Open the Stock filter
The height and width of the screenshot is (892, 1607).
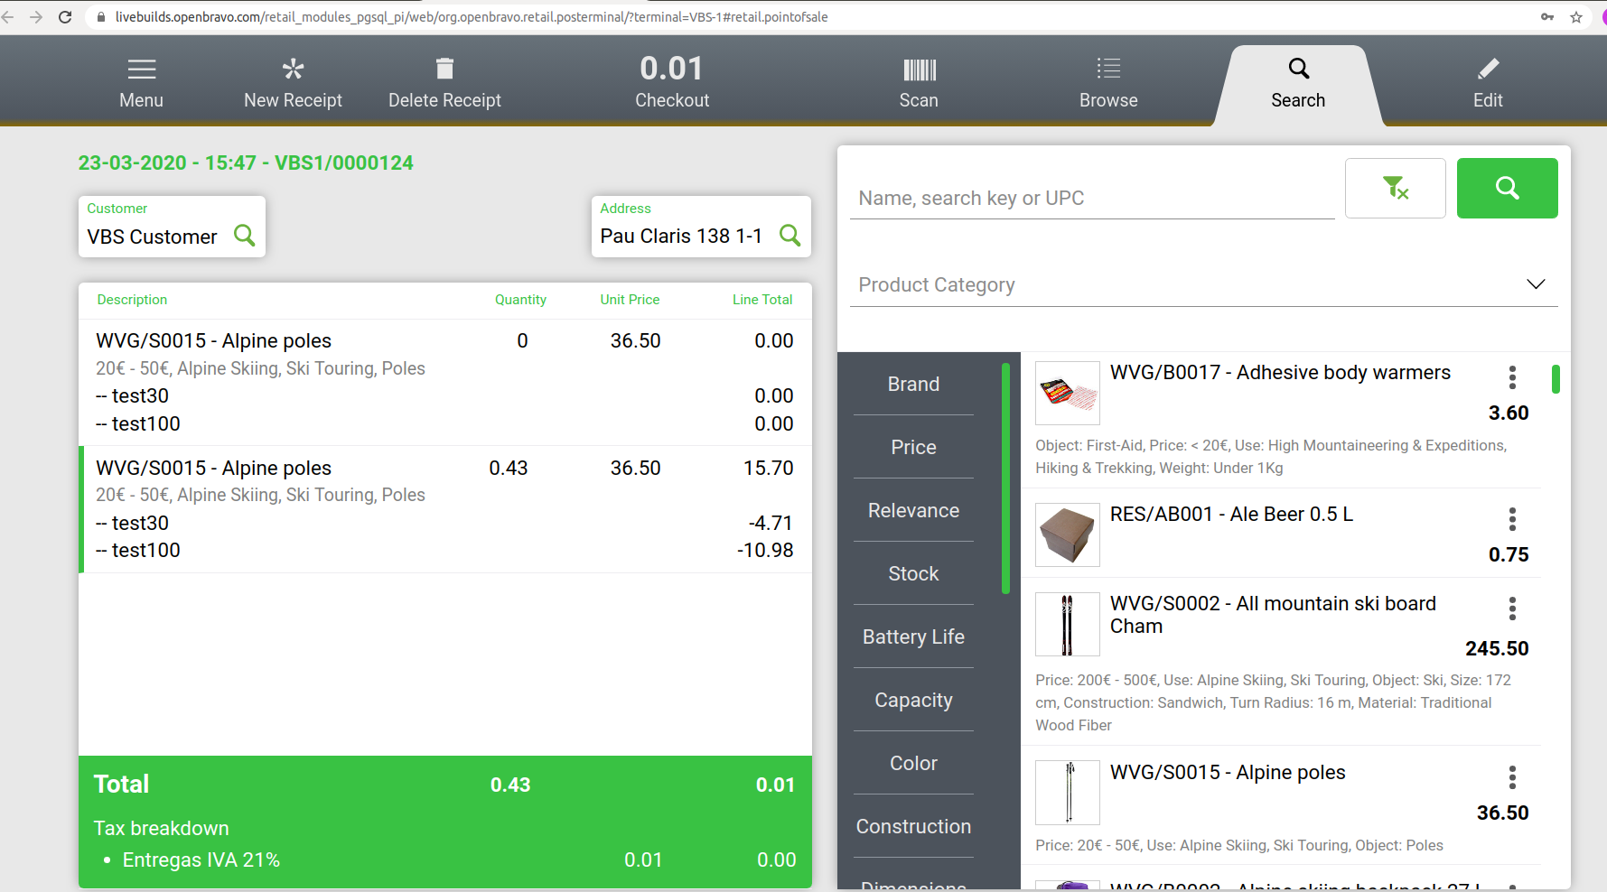913,573
